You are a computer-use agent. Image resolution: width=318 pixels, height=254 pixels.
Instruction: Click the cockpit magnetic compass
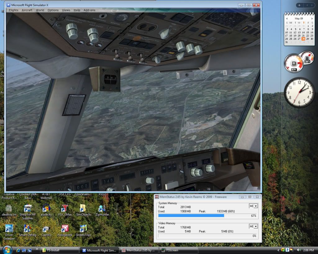tap(110, 79)
